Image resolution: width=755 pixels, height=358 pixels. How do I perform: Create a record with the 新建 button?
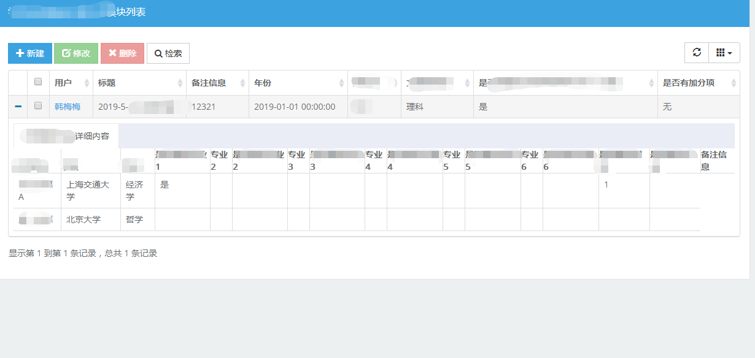[29, 53]
